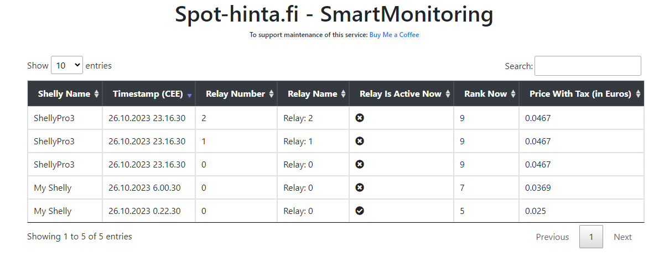Sort table by Relay Is Active Now header
This screenshot has height=272, width=664.
click(400, 94)
